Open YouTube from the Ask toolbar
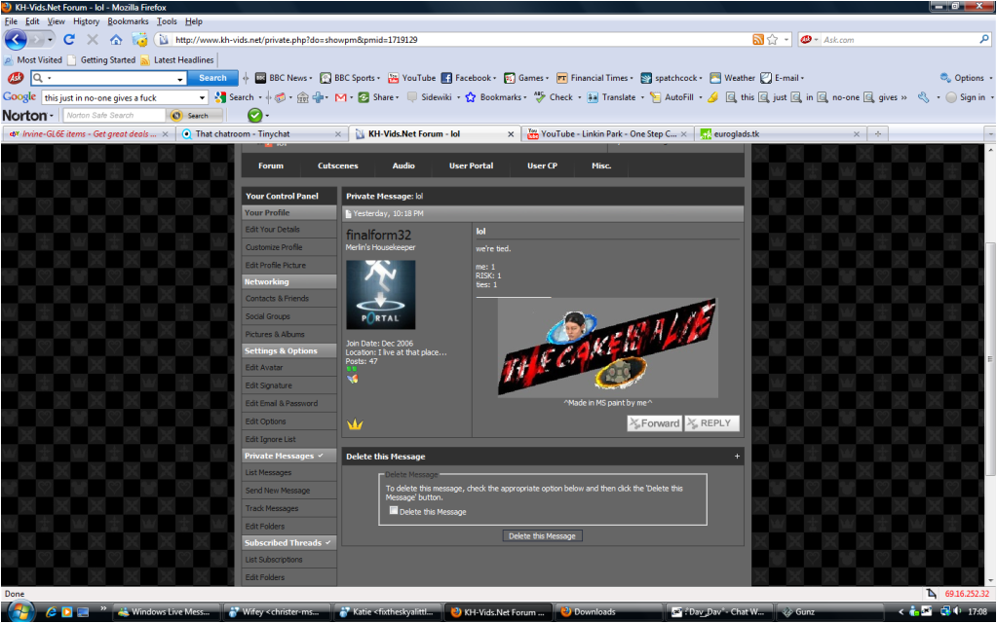 click(x=412, y=78)
